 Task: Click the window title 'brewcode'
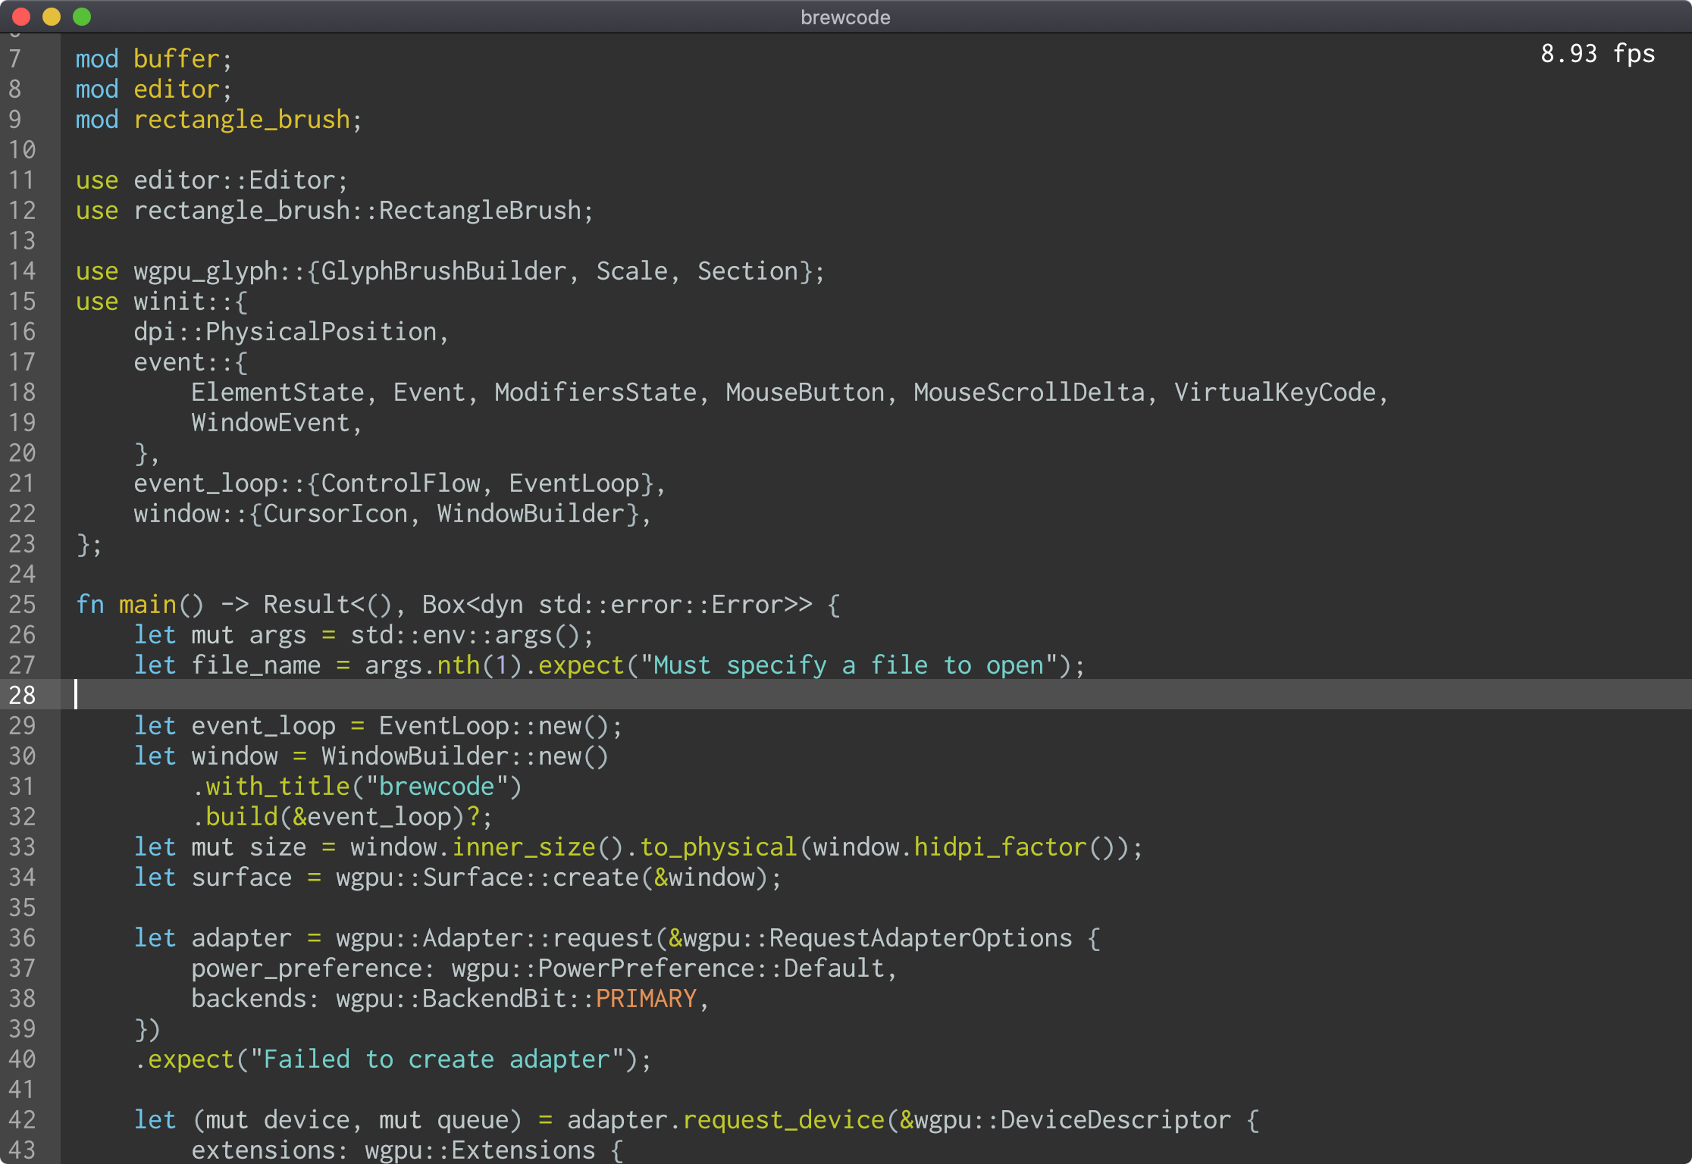pos(845,17)
